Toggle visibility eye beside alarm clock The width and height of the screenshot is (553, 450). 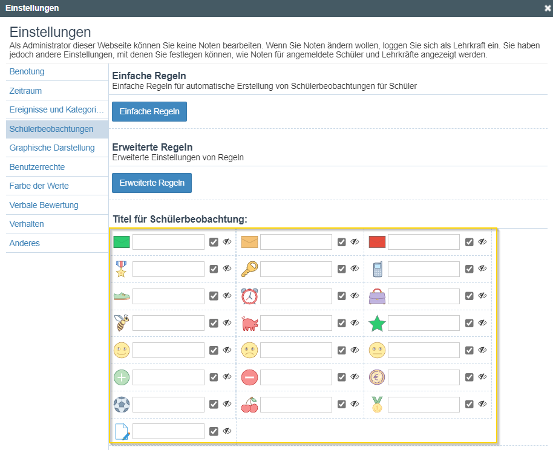click(355, 296)
